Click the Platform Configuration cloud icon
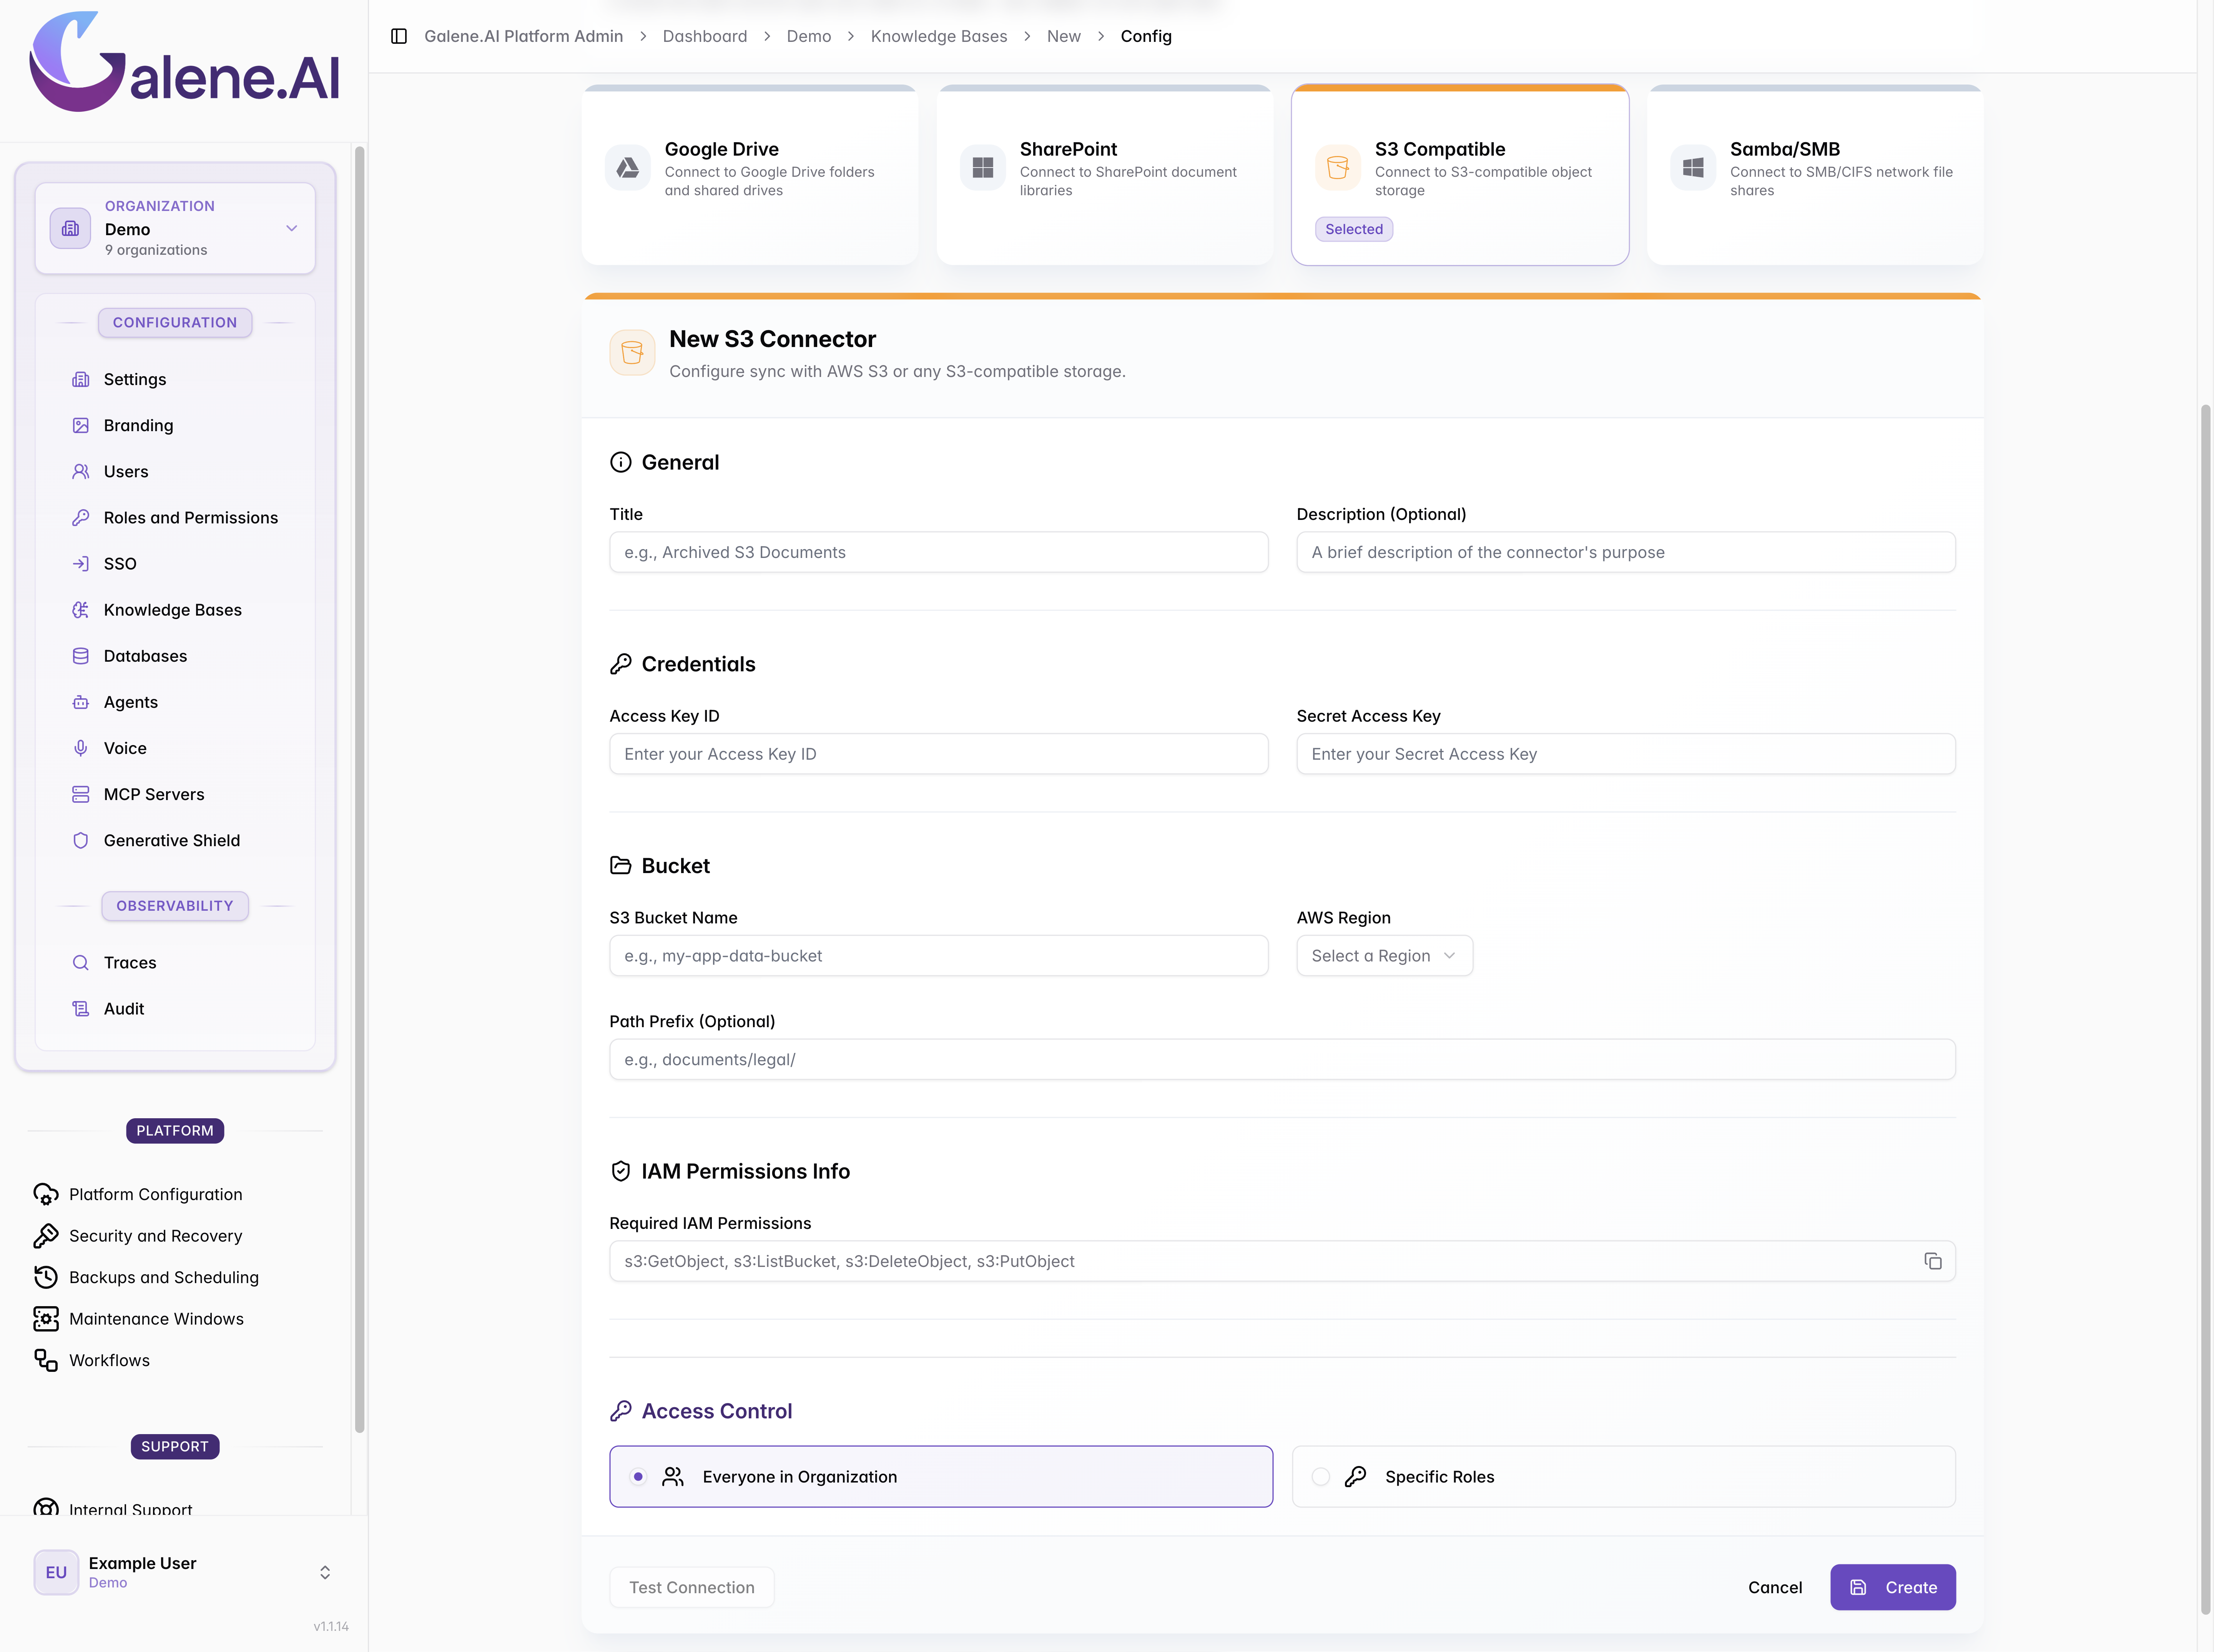This screenshot has width=2214, height=1652. click(x=46, y=1194)
